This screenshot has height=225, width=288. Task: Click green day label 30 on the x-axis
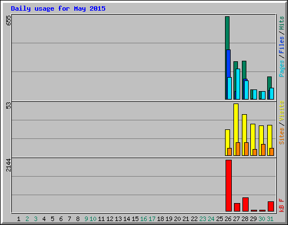point(262,219)
